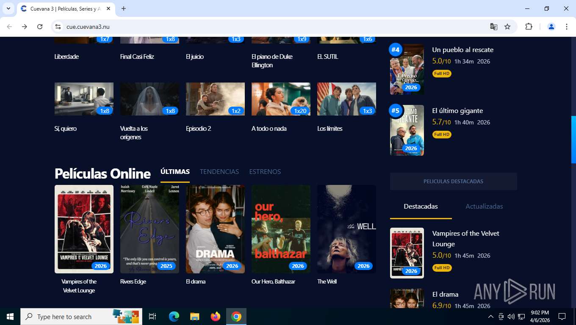Switch to ESTRENOS movies tab
Viewport: 576px width, 325px height.
click(265, 172)
